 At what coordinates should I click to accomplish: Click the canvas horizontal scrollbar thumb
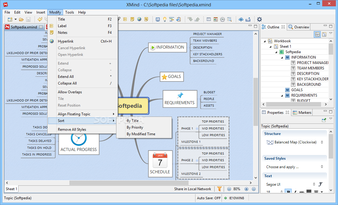coord(129,183)
